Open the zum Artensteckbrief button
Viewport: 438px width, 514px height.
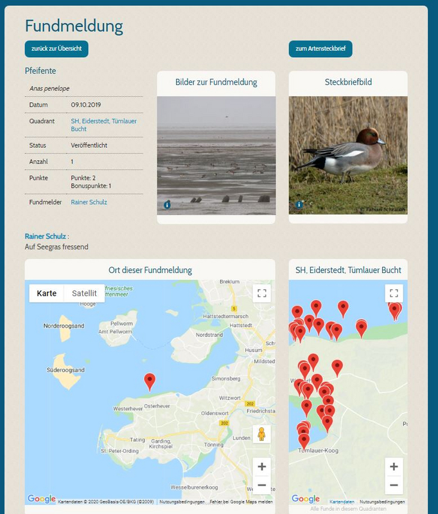click(320, 49)
